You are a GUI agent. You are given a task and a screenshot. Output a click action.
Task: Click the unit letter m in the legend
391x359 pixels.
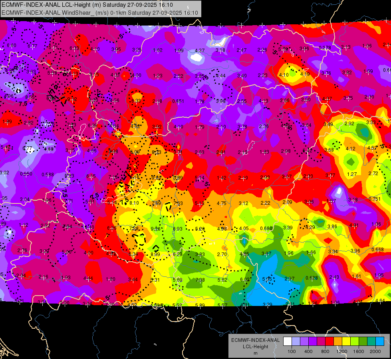(x=255, y=353)
